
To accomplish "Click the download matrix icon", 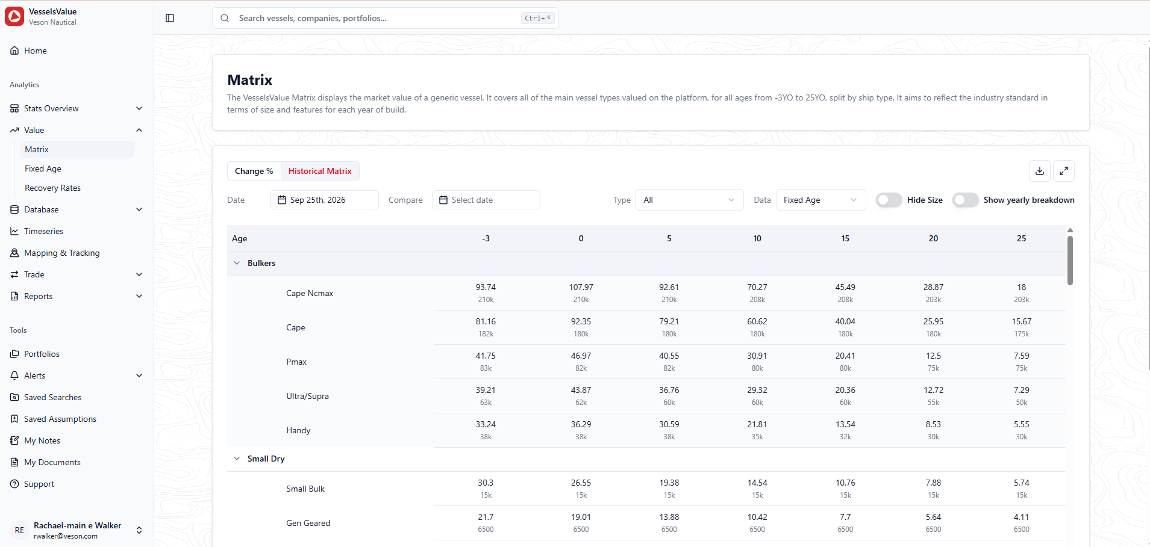I will tap(1040, 171).
